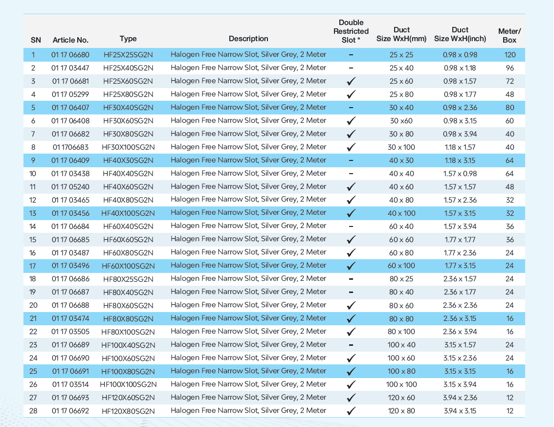Image resolution: width=554 pixels, height=427 pixels.
Task: Click duct size '30 x 100'
Action: pyautogui.click(x=401, y=147)
